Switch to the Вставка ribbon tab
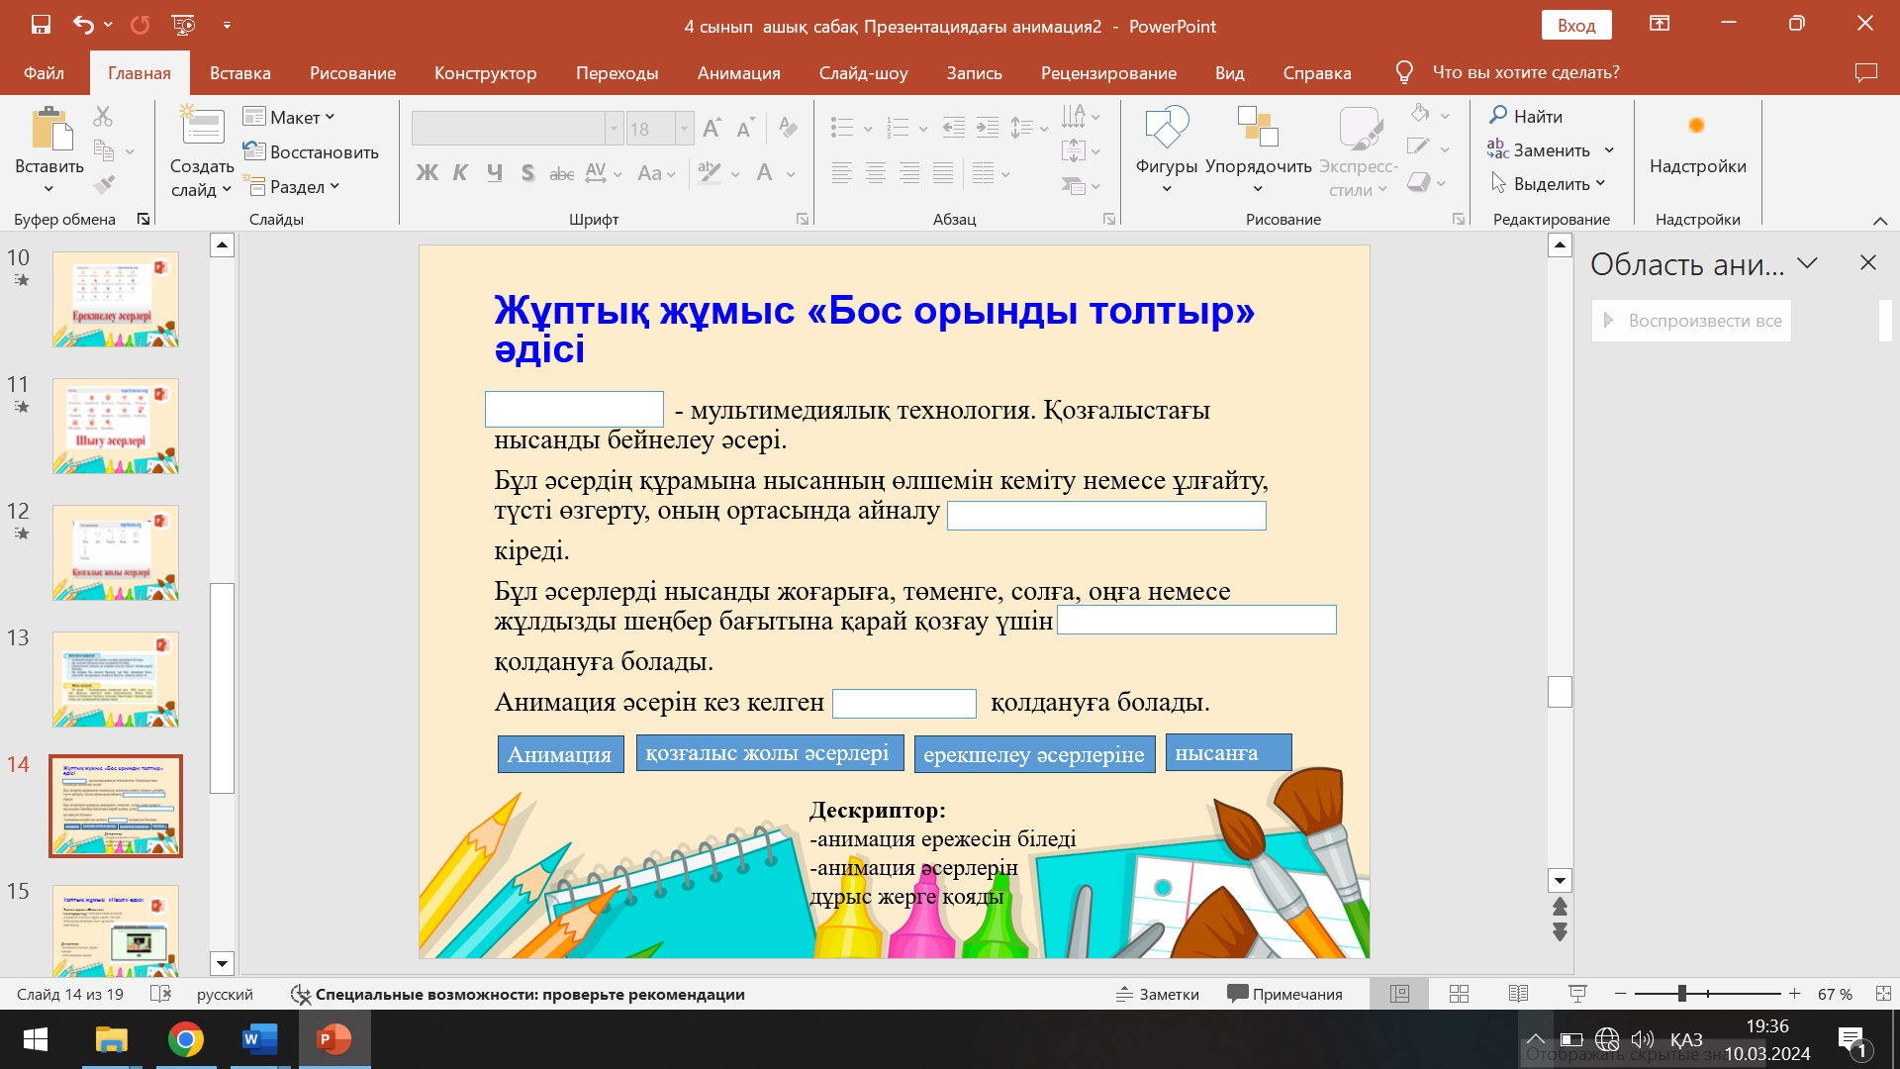The height and width of the screenshot is (1069, 1900). pyautogui.click(x=239, y=72)
